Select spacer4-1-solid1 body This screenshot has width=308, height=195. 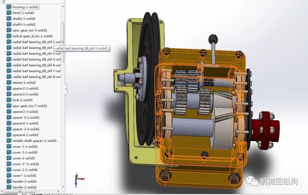26,123
